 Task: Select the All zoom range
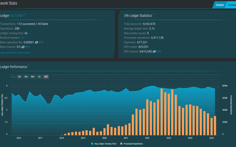(46, 77)
